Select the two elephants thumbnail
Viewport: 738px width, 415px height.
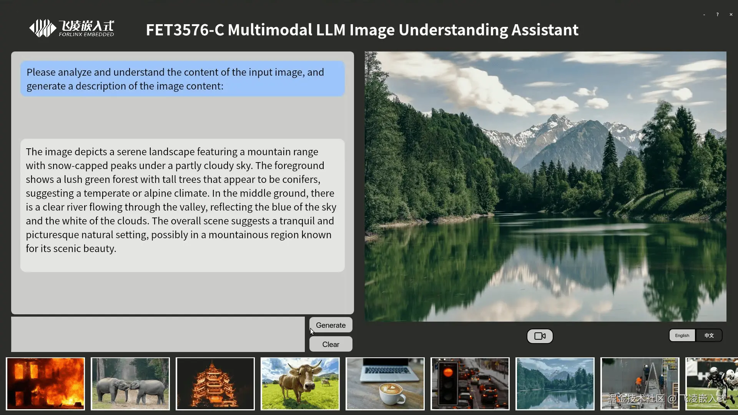point(130,383)
